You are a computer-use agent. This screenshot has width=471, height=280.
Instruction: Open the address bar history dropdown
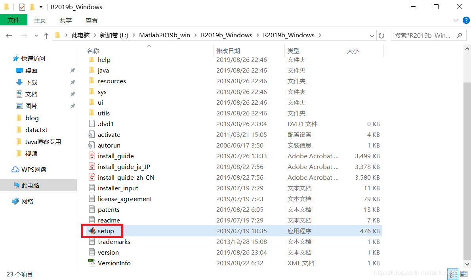(x=372, y=35)
